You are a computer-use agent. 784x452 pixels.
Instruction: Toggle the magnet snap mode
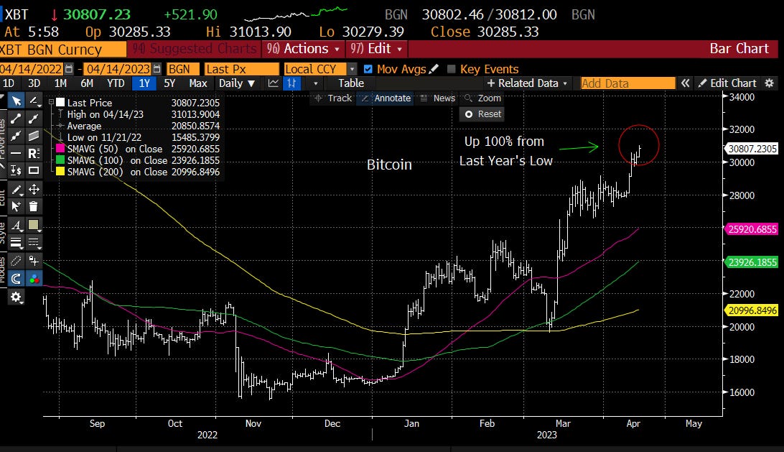16,279
